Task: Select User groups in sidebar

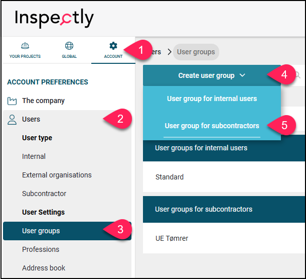Action: [67, 231]
